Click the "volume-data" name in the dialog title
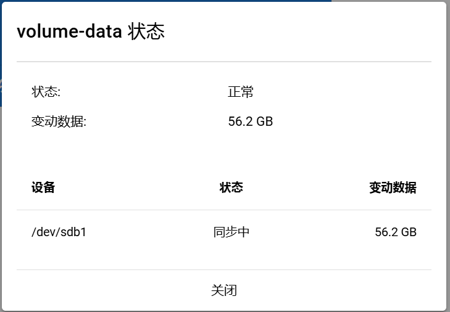450x312 pixels. pos(69,32)
